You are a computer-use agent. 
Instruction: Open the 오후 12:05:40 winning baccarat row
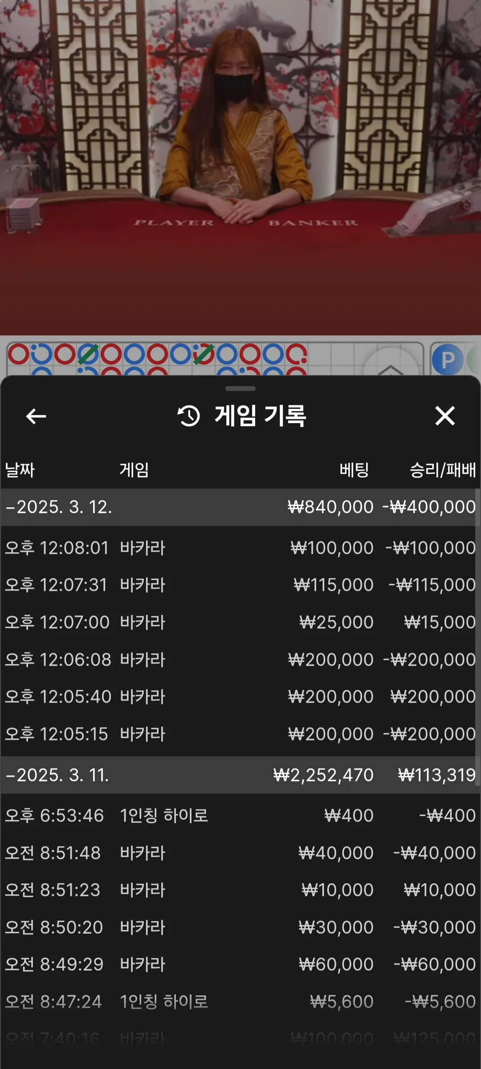coord(240,697)
